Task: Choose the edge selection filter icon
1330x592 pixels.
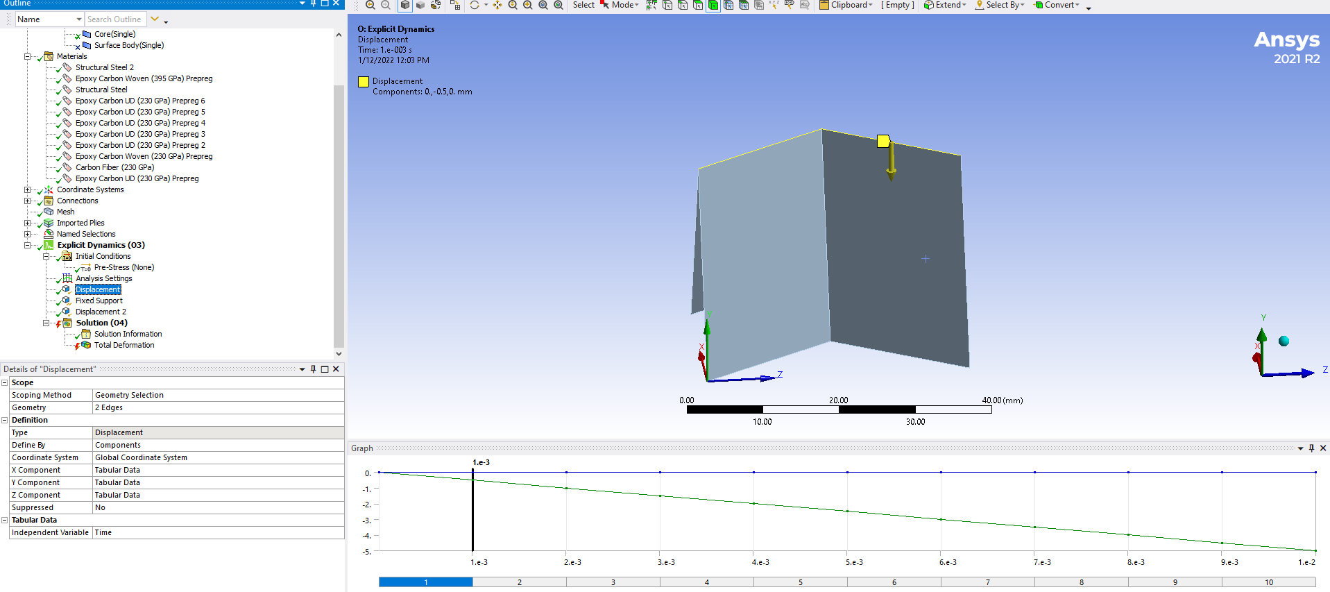Action: tap(683, 5)
